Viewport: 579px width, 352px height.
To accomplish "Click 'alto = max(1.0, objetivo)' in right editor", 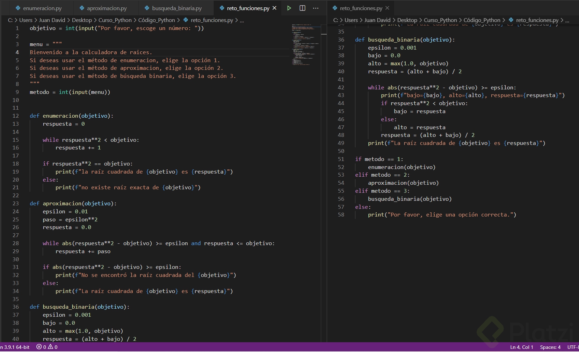I will click(408, 64).
